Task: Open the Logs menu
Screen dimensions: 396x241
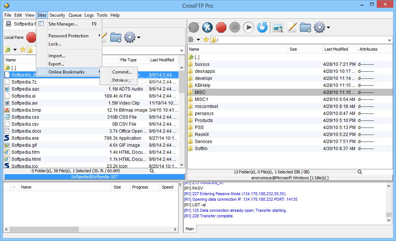Action: click(89, 15)
